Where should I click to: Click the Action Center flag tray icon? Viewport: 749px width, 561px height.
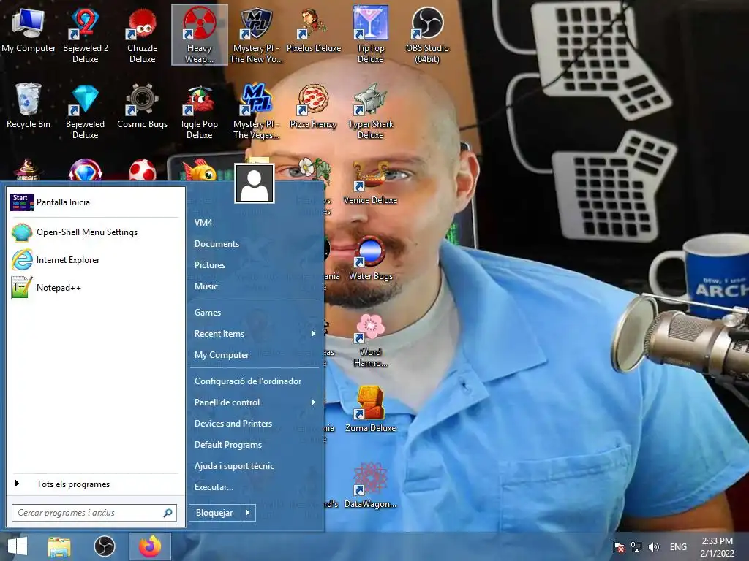619,547
